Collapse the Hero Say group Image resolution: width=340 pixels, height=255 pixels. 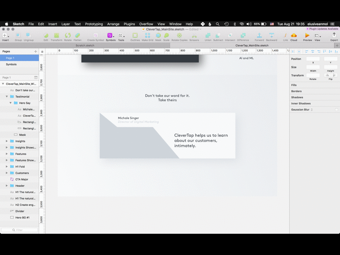tap(10, 103)
